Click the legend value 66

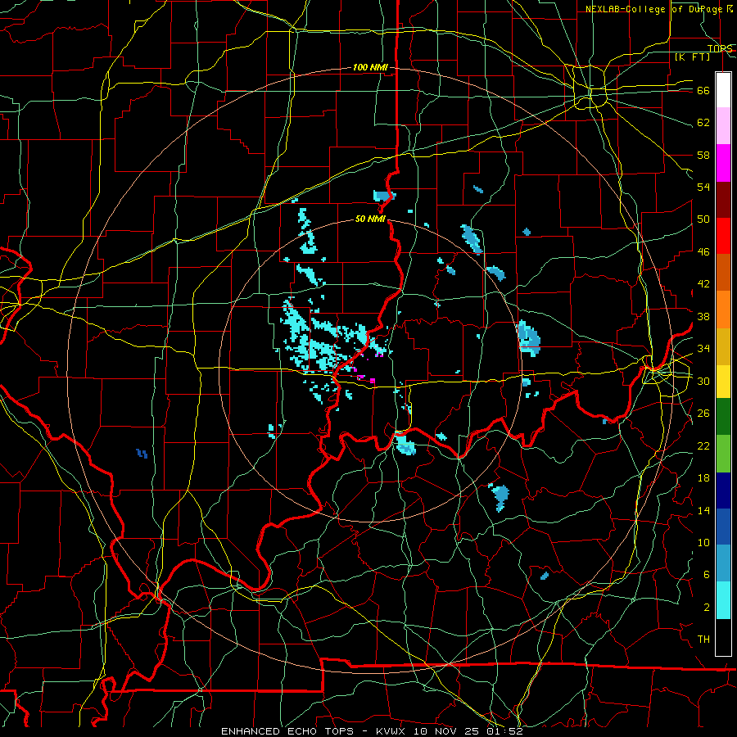coord(703,90)
